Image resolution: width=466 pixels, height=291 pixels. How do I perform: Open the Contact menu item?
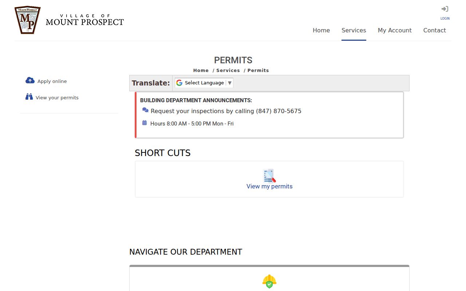434,31
